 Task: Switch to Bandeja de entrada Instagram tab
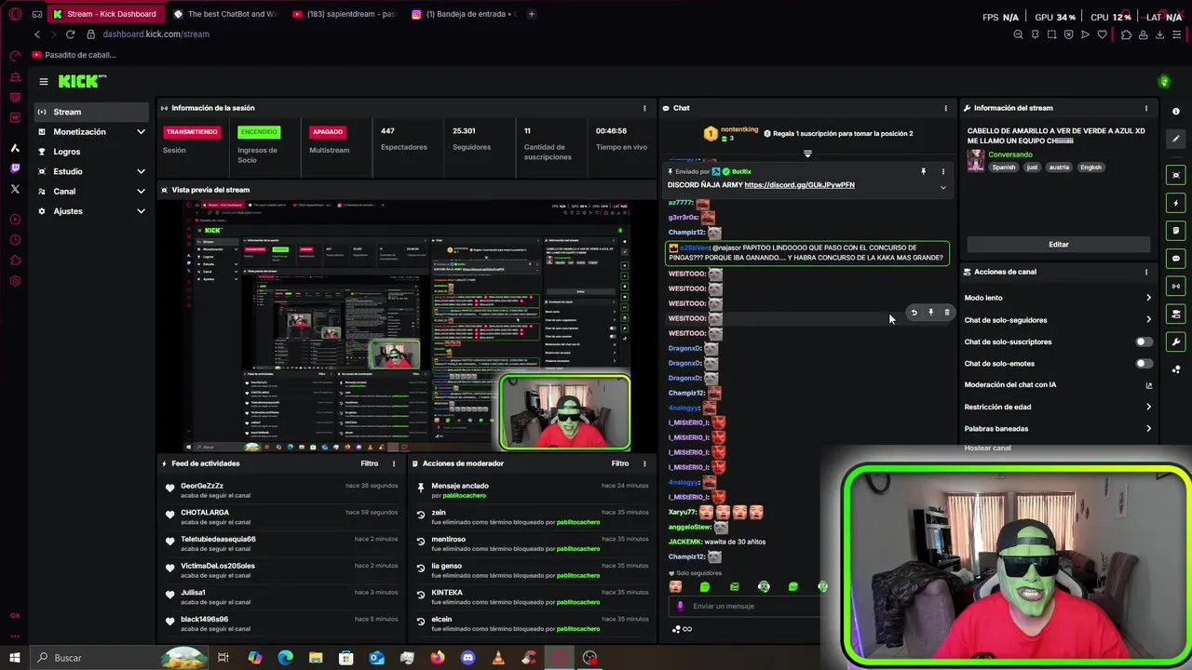pos(464,14)
